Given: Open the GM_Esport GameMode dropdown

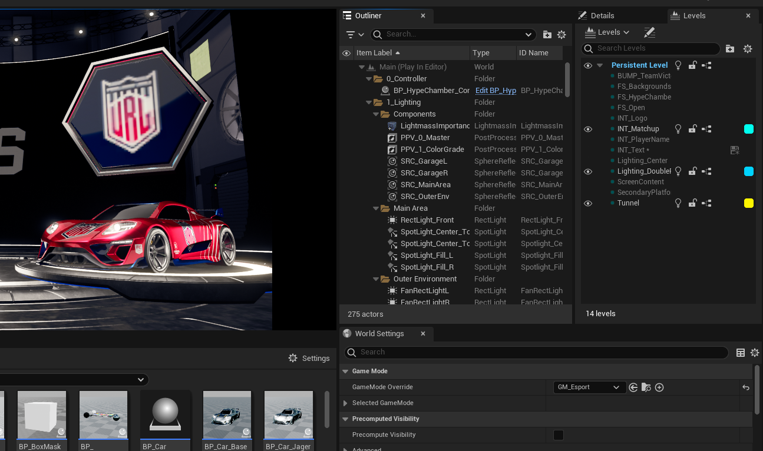Looking at the screenshot, I should [589, 387].
